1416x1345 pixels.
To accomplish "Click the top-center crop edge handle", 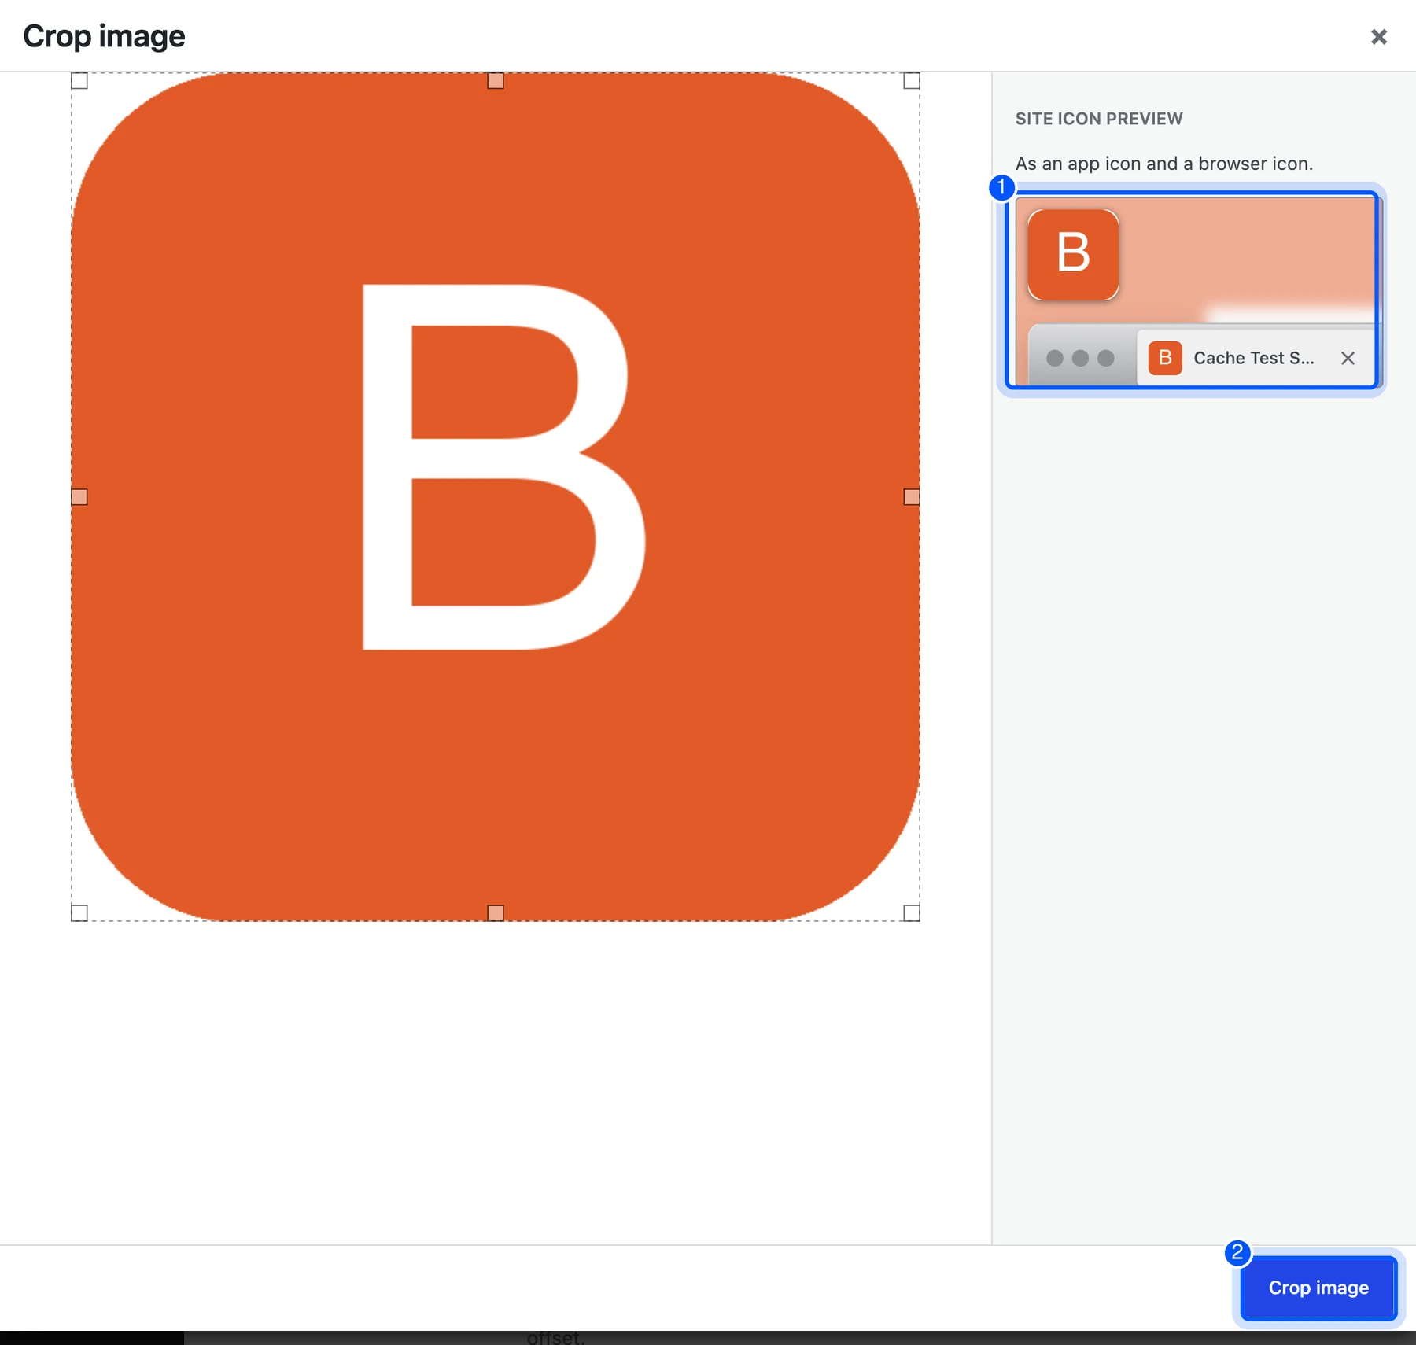I will (496, 81).
